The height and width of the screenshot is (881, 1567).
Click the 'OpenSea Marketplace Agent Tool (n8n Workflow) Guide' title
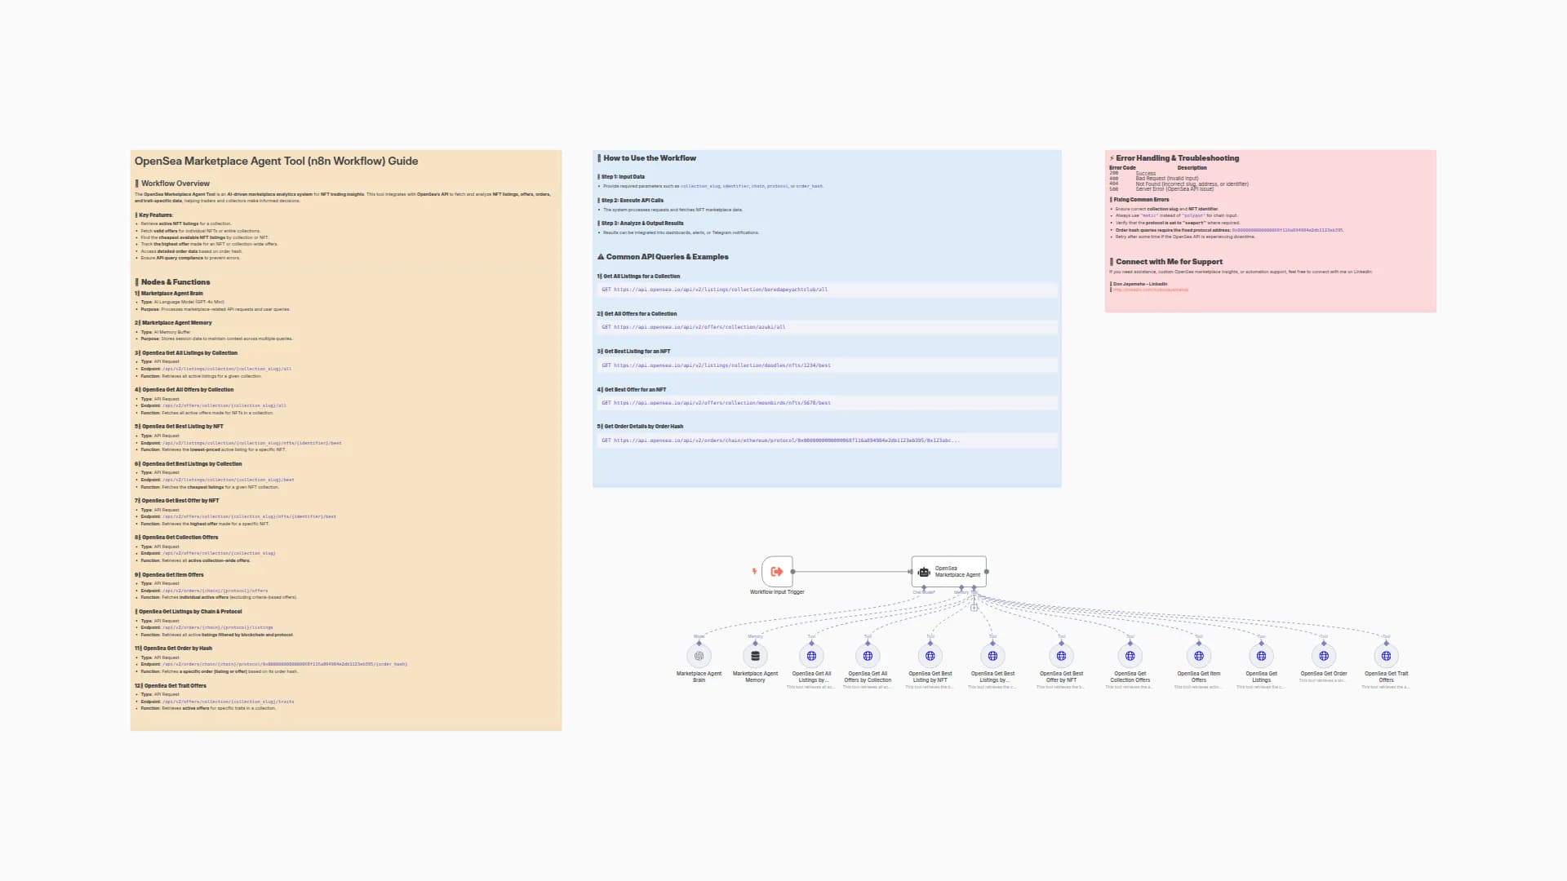(276, 162)
